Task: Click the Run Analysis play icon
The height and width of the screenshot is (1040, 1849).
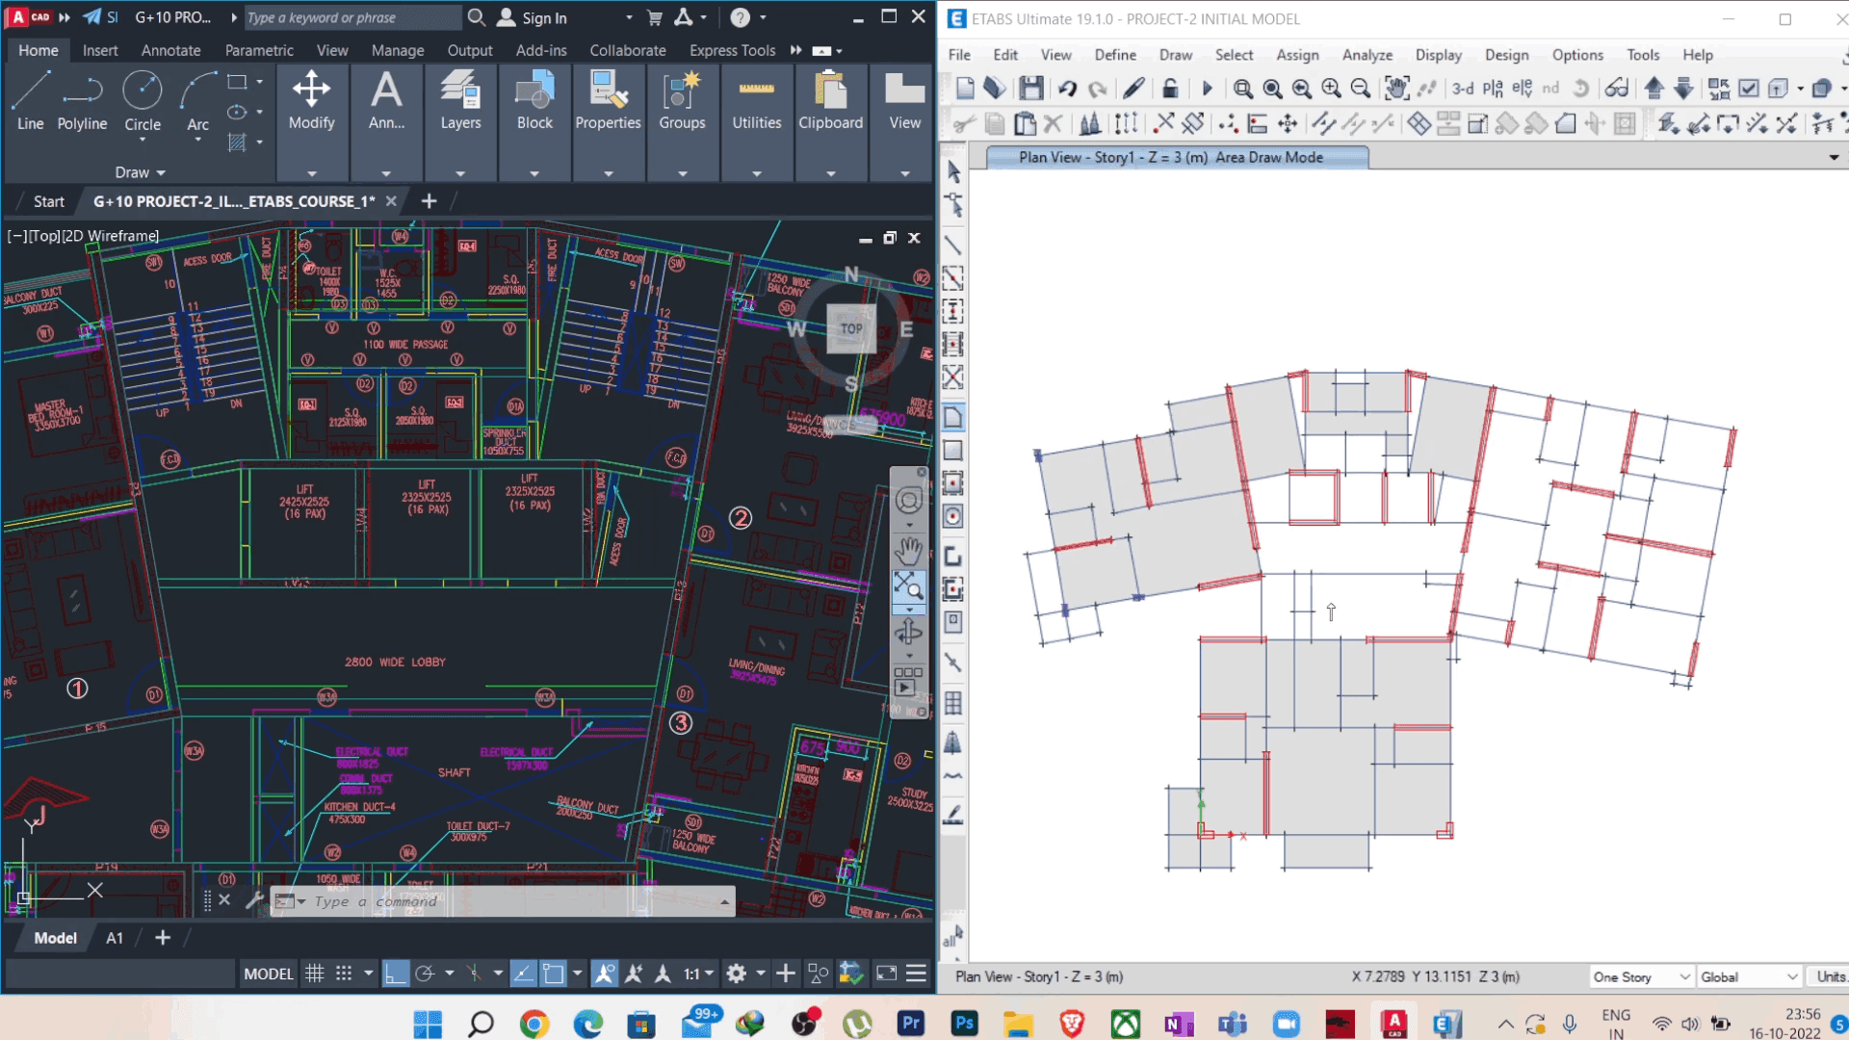Action: tap(1207, 89)
